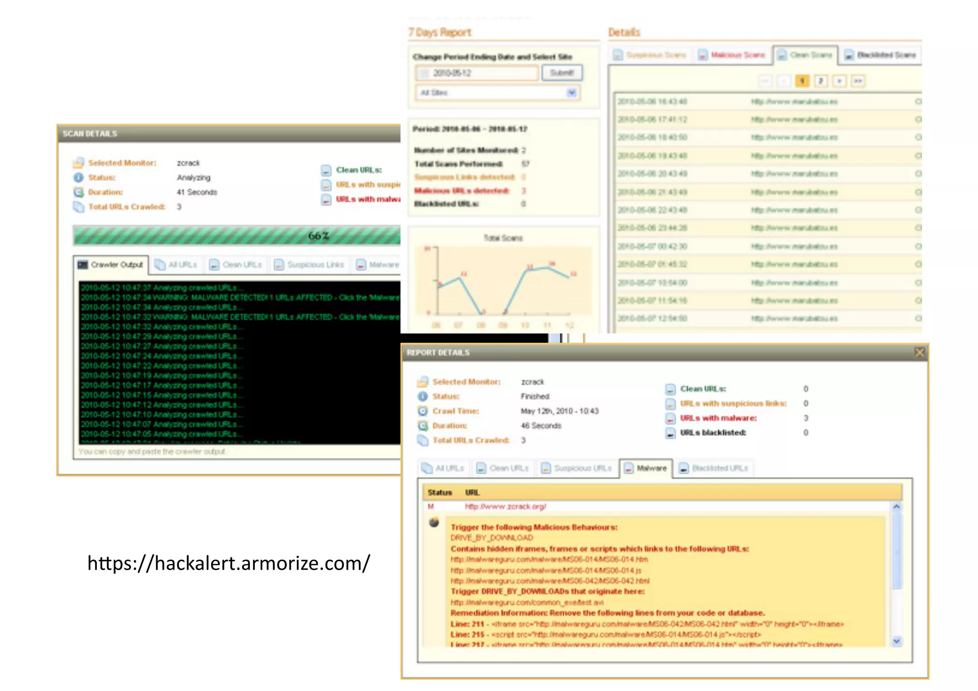Click Duration icon in Report Details
978x691 pixels.
pos(423,425)
